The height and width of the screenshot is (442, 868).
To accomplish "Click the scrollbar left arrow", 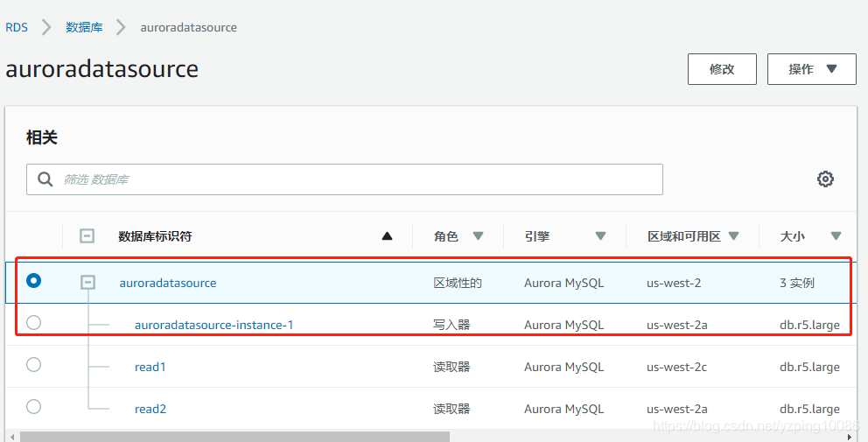I will pyautogui.click(x=12, y=437).
